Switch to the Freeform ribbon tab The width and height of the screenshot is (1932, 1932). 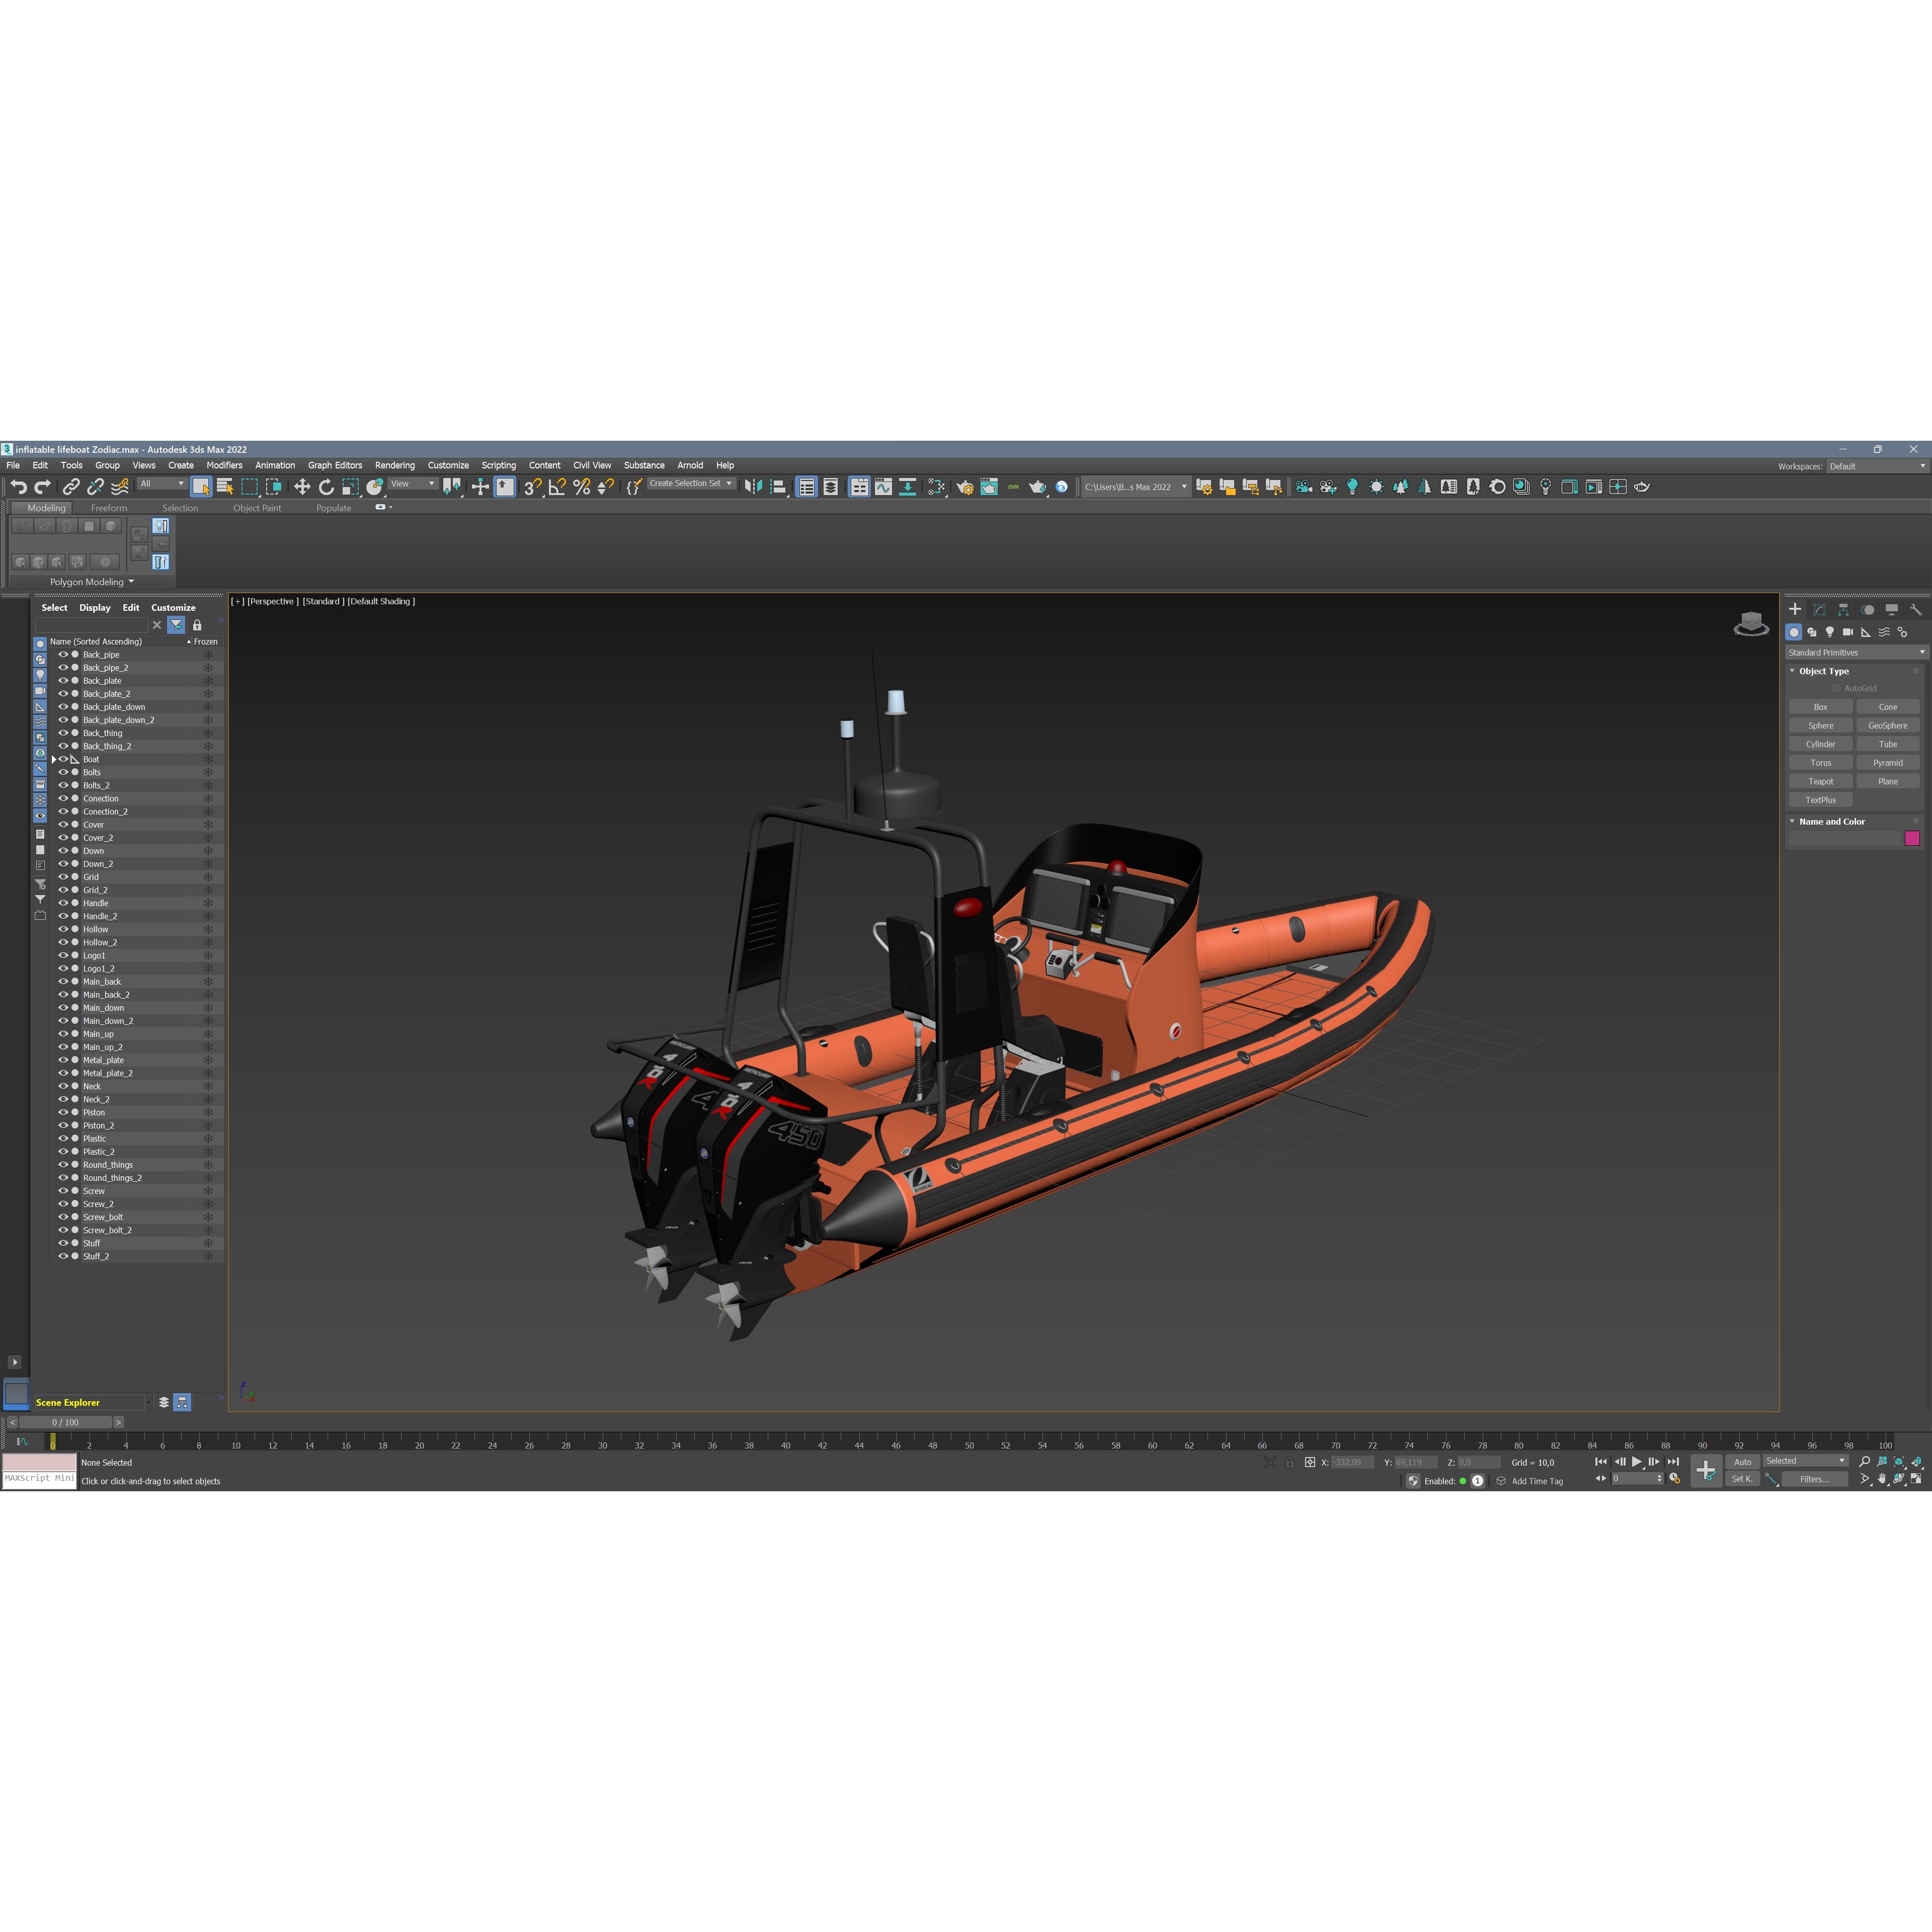coord(110,508)
